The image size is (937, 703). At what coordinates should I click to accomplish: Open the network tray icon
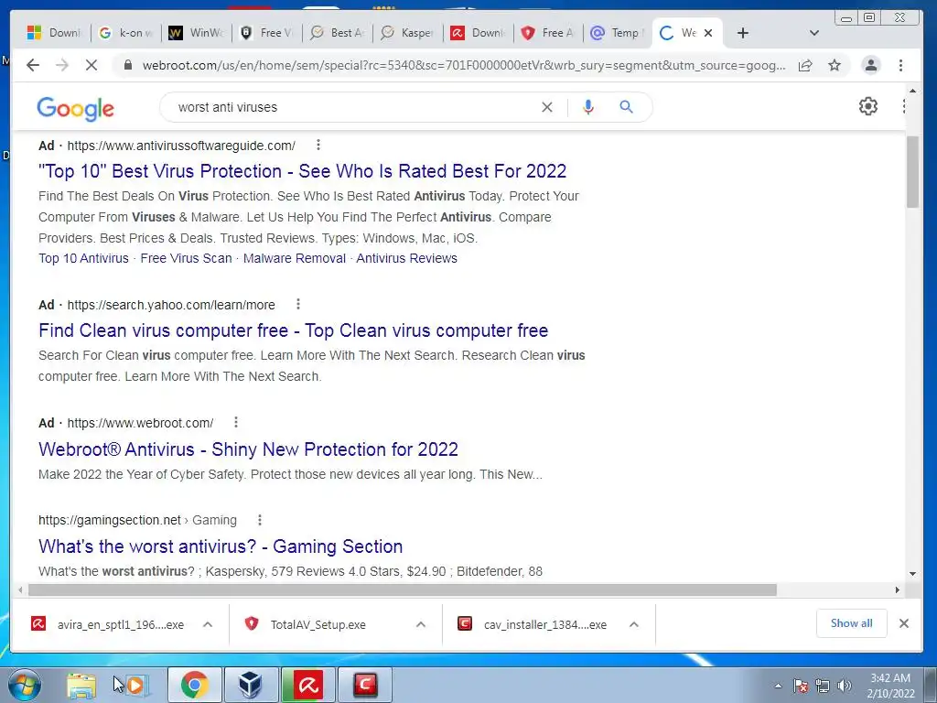coord(823,686)
